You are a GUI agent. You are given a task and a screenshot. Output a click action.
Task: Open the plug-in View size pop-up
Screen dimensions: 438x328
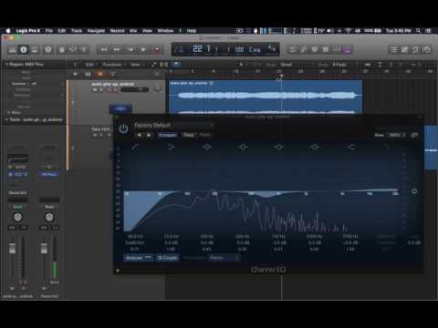[396, 135]
